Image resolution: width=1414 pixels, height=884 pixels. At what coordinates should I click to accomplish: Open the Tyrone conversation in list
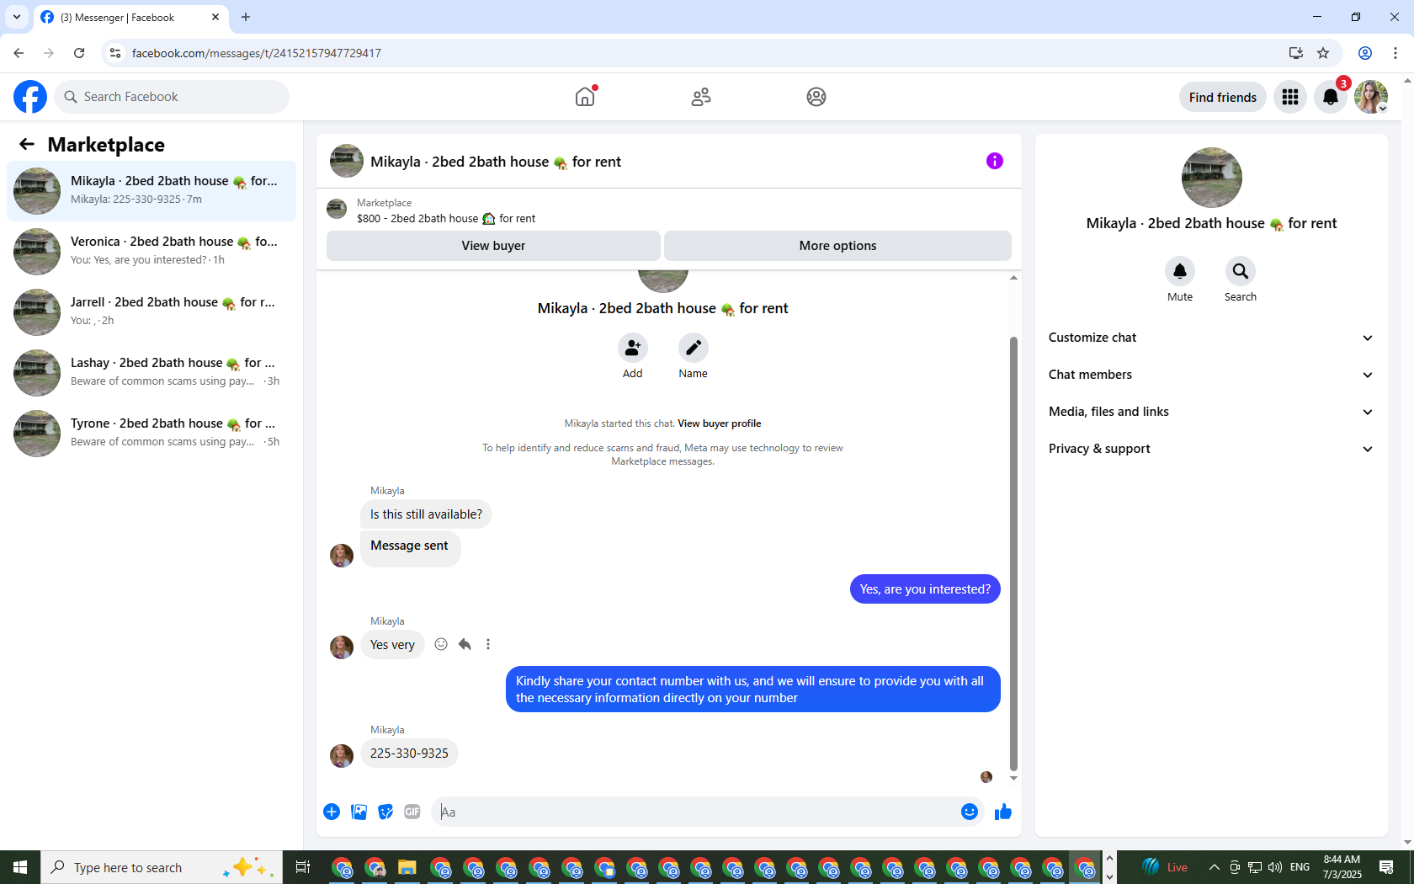(x=151, y=434)
